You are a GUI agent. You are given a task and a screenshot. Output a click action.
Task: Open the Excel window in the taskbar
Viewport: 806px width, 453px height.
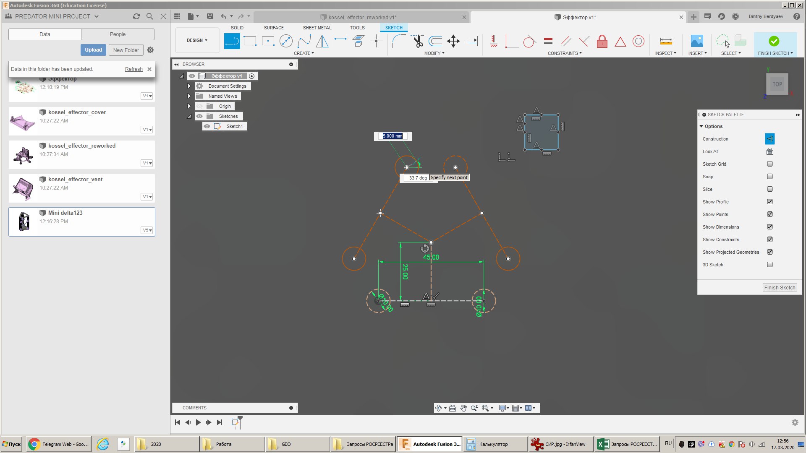pos(627,444)
